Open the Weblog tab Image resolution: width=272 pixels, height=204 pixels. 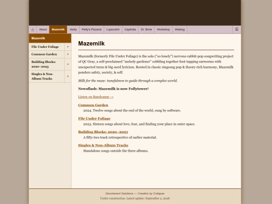(179, 30)
